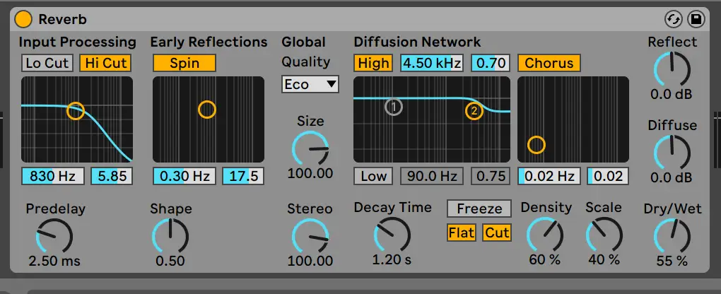Click the 4.50 kHz frequency field
Viewport: 721px width, 294px height.
click(431, 63)
